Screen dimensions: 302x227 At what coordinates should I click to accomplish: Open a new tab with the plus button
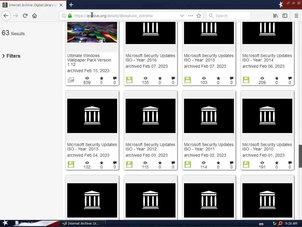[71, 5]
